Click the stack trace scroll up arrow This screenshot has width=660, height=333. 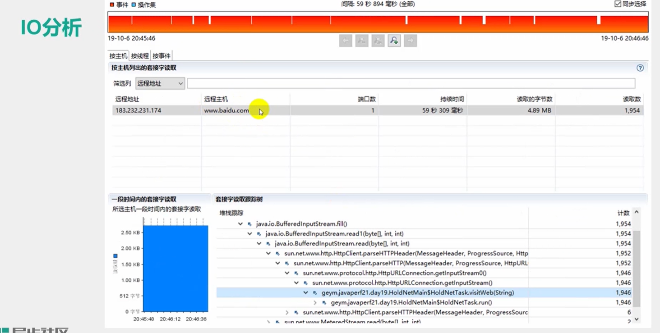[x=637, y=212]
